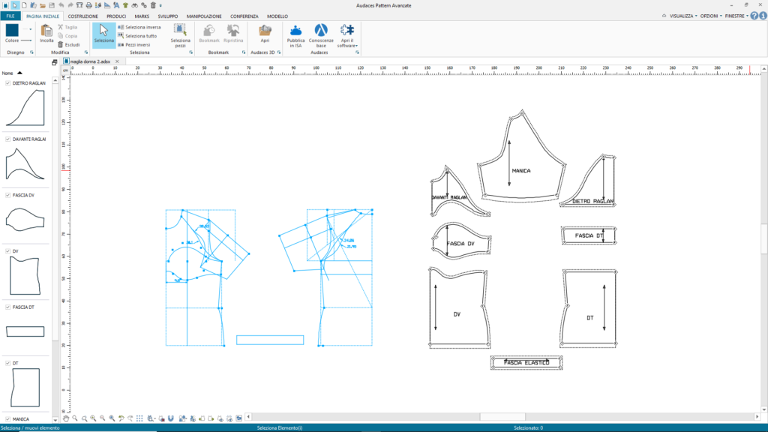
Task: Click the help question mark icon
Action: coord(754,16)
